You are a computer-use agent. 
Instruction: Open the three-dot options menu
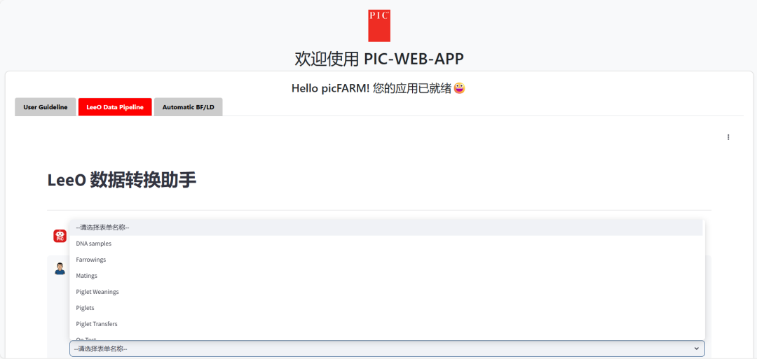click(728, 137)
